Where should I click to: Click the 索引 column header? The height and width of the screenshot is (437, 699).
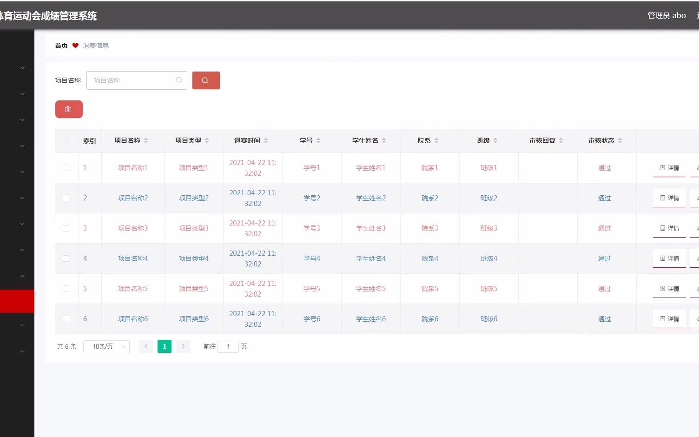tap(90, 141)
